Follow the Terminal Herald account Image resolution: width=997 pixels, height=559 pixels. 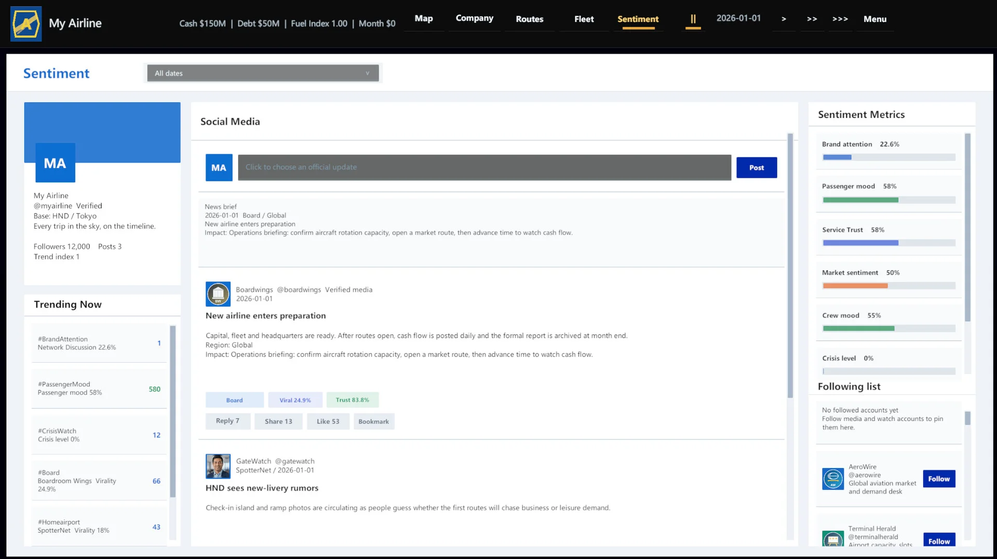point(939,540)
